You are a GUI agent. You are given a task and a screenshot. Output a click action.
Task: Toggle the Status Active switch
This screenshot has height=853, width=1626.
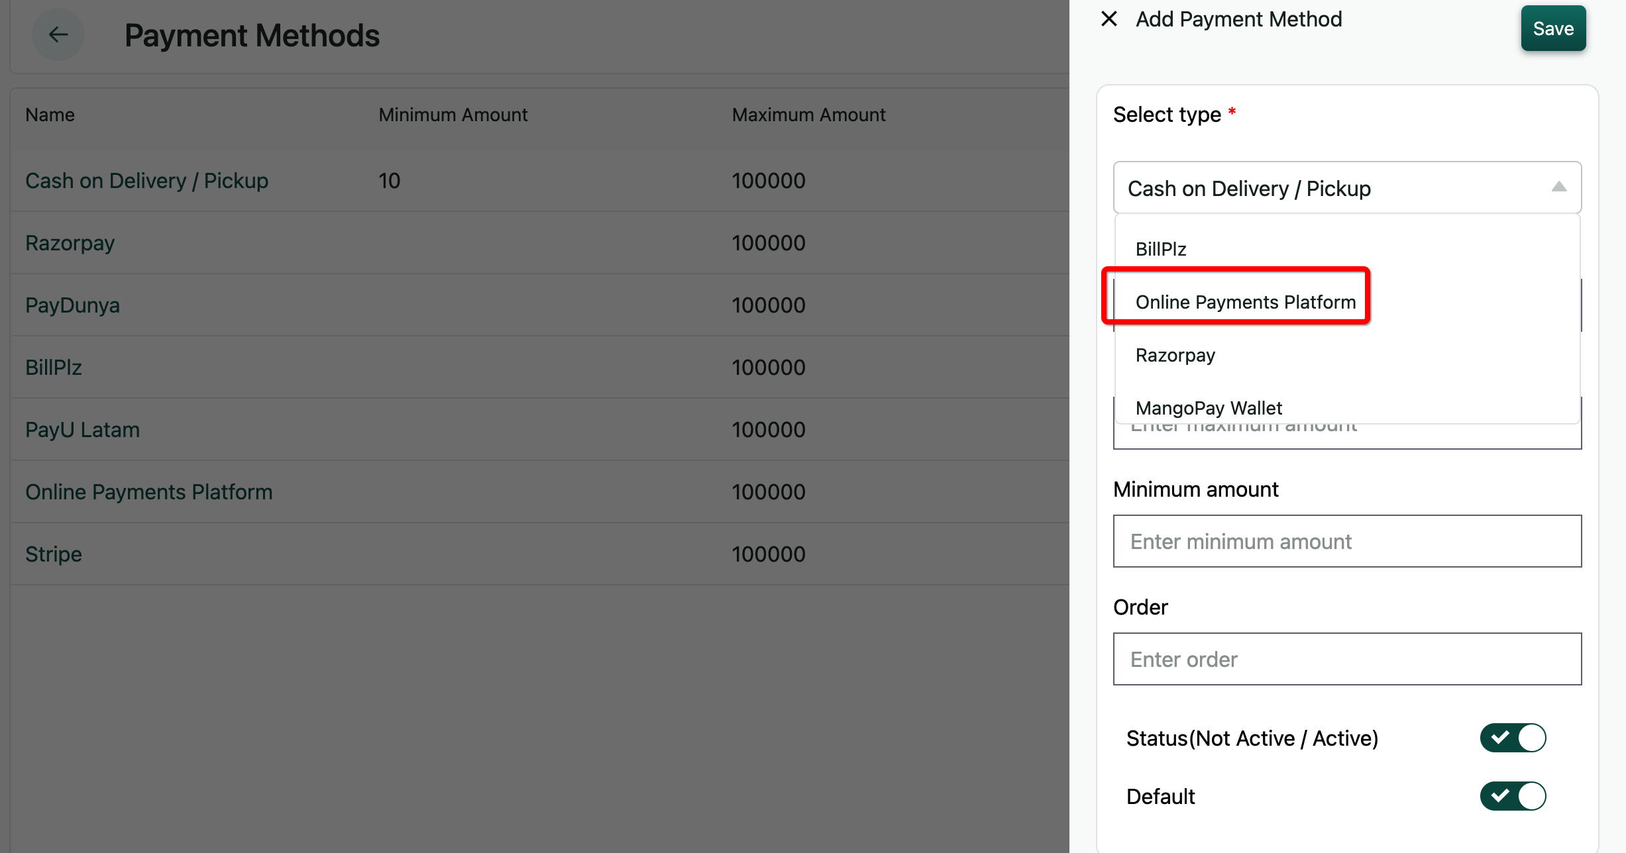pyautogui.click(x=1512, y=738)
